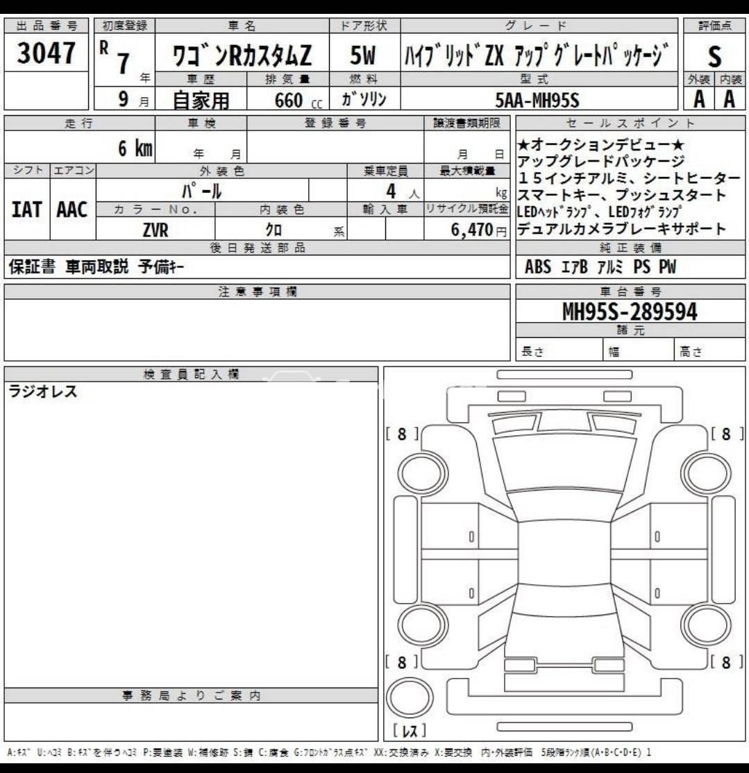Click the chassis number MH95S-289594
The image size is (749, 773).
(x=628, y=311)
